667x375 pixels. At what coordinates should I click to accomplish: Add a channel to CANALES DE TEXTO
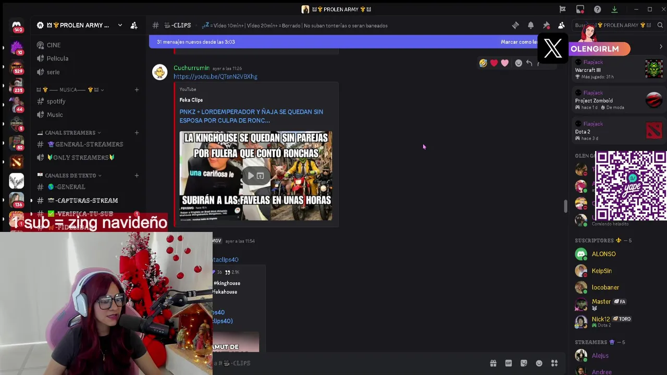point(137,176)
